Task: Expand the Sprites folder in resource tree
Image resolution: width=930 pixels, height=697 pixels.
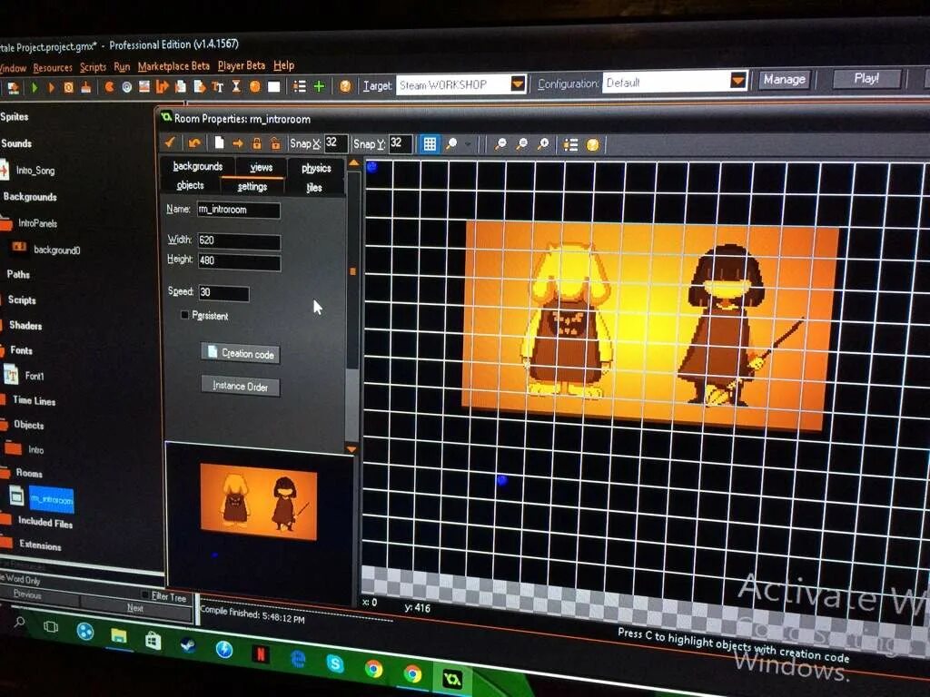Action: pyautogui.click(x=15, y=117)
